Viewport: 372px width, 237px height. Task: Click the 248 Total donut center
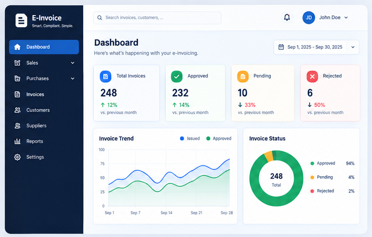(x=277, y=180)
